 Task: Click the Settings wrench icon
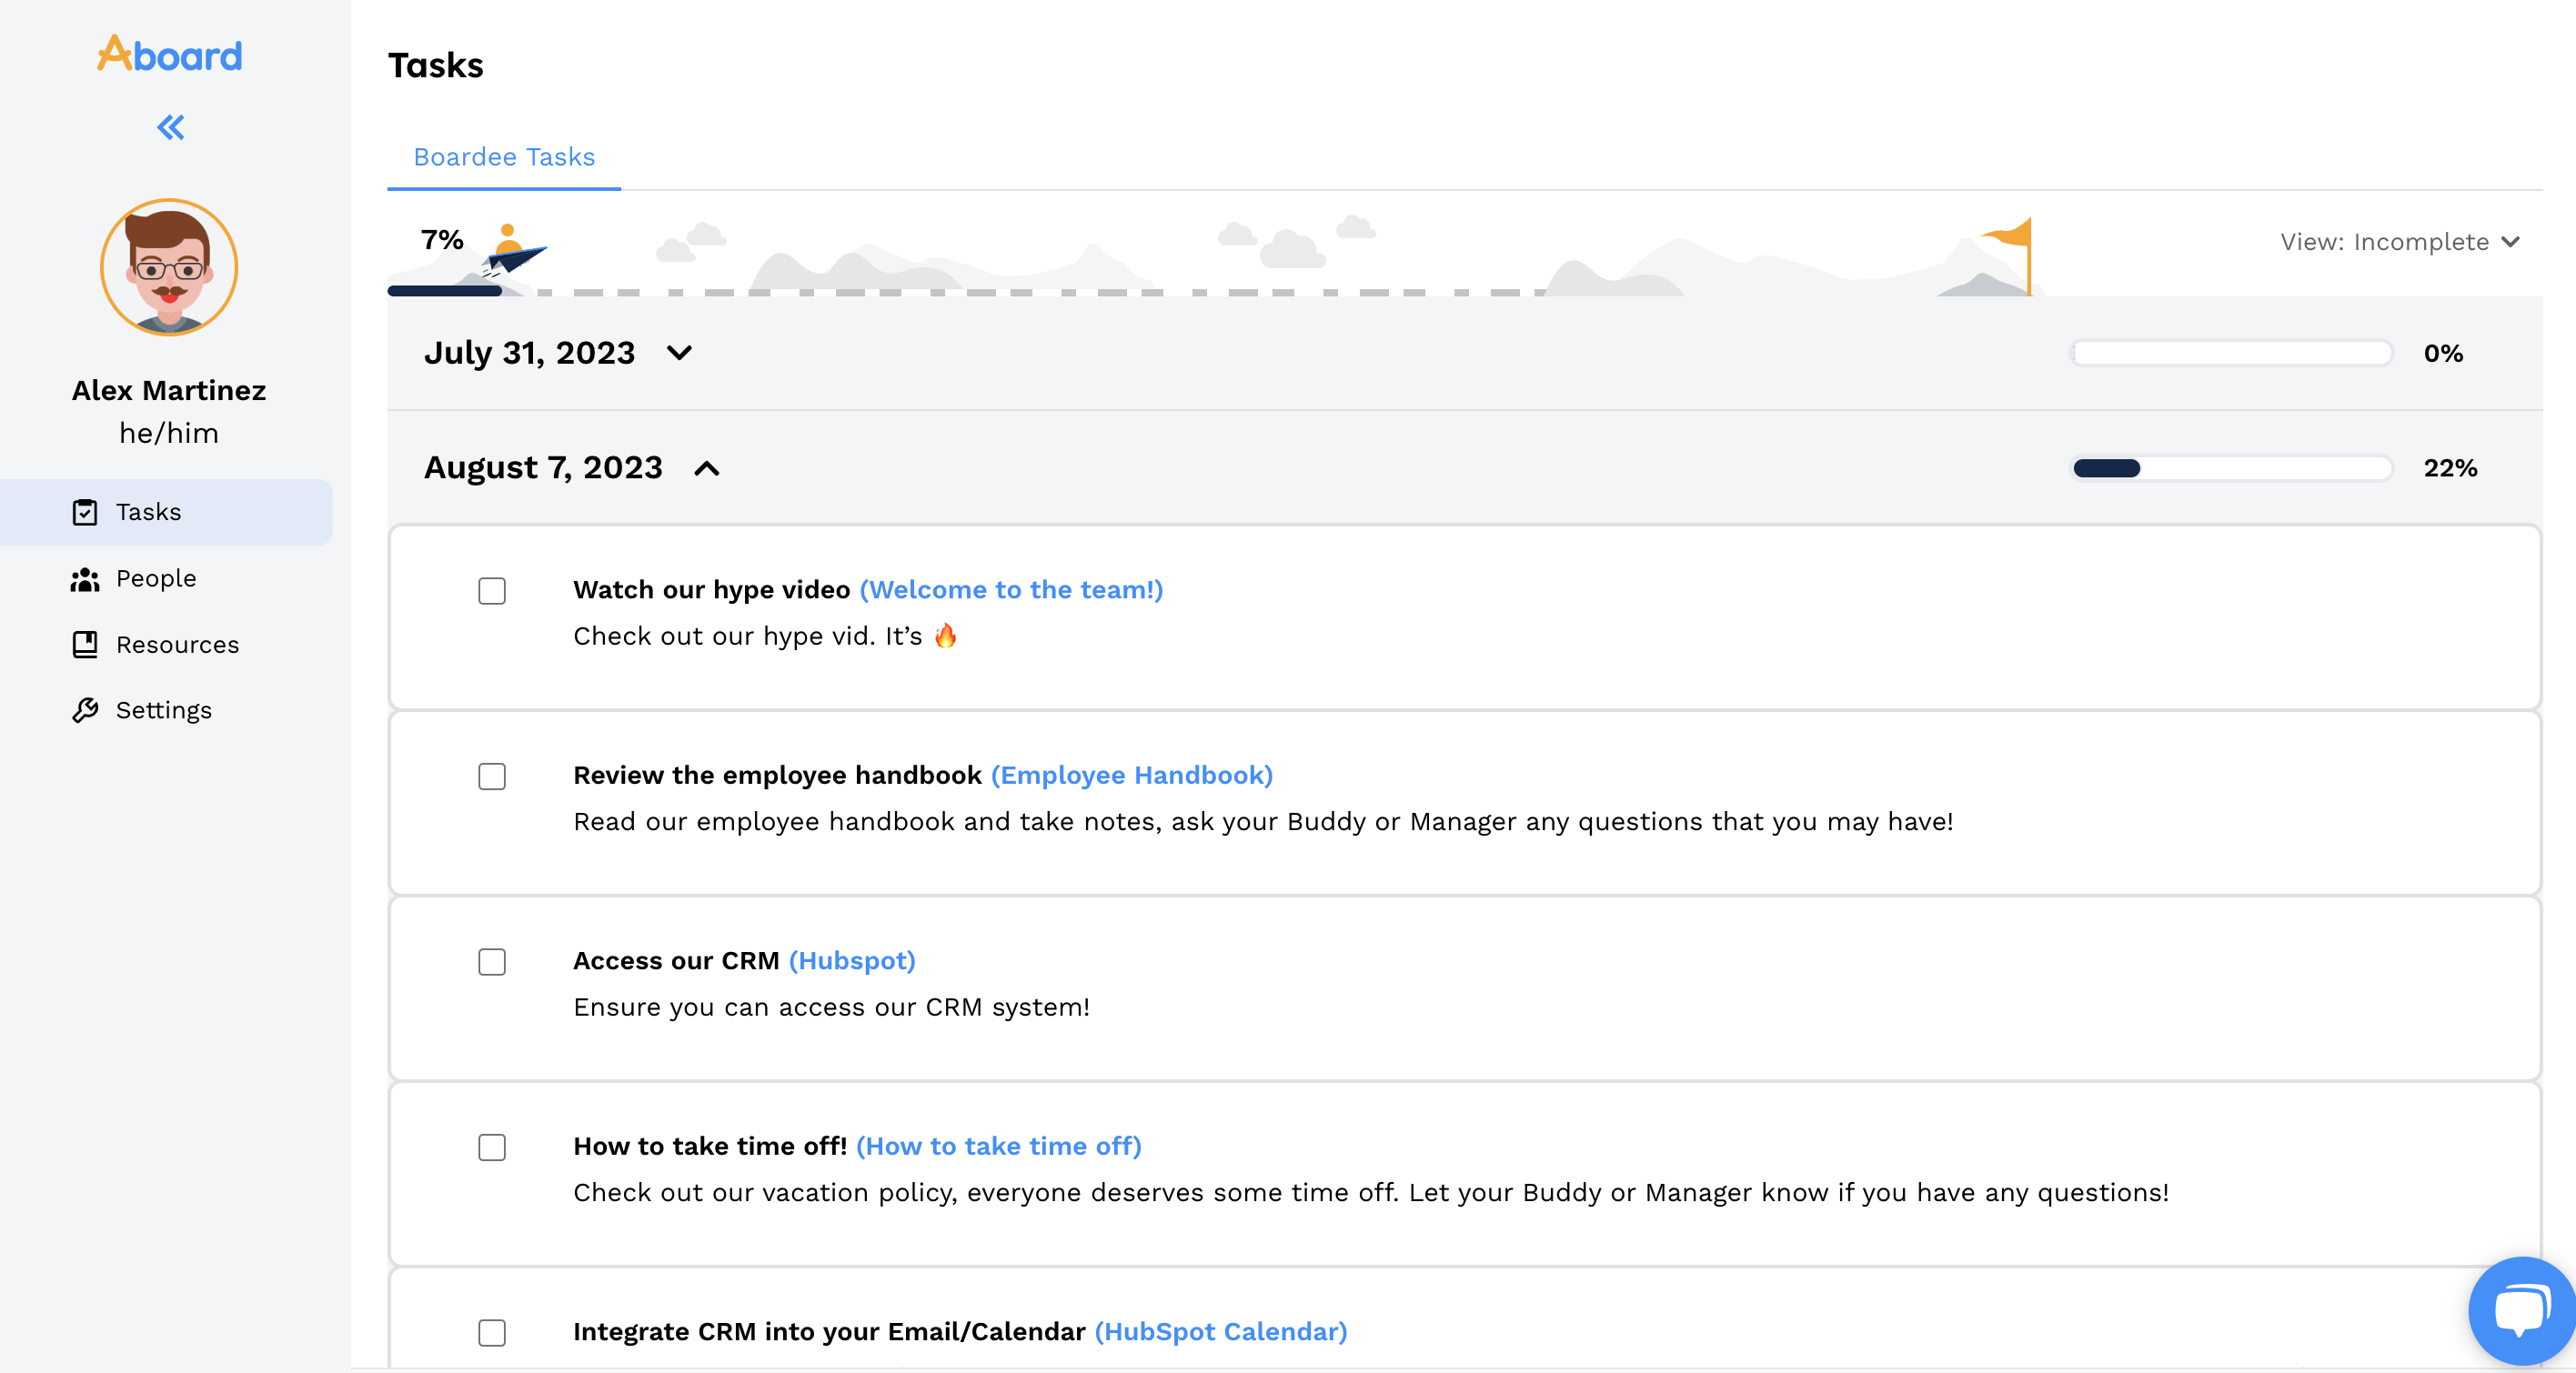(85, 709)
